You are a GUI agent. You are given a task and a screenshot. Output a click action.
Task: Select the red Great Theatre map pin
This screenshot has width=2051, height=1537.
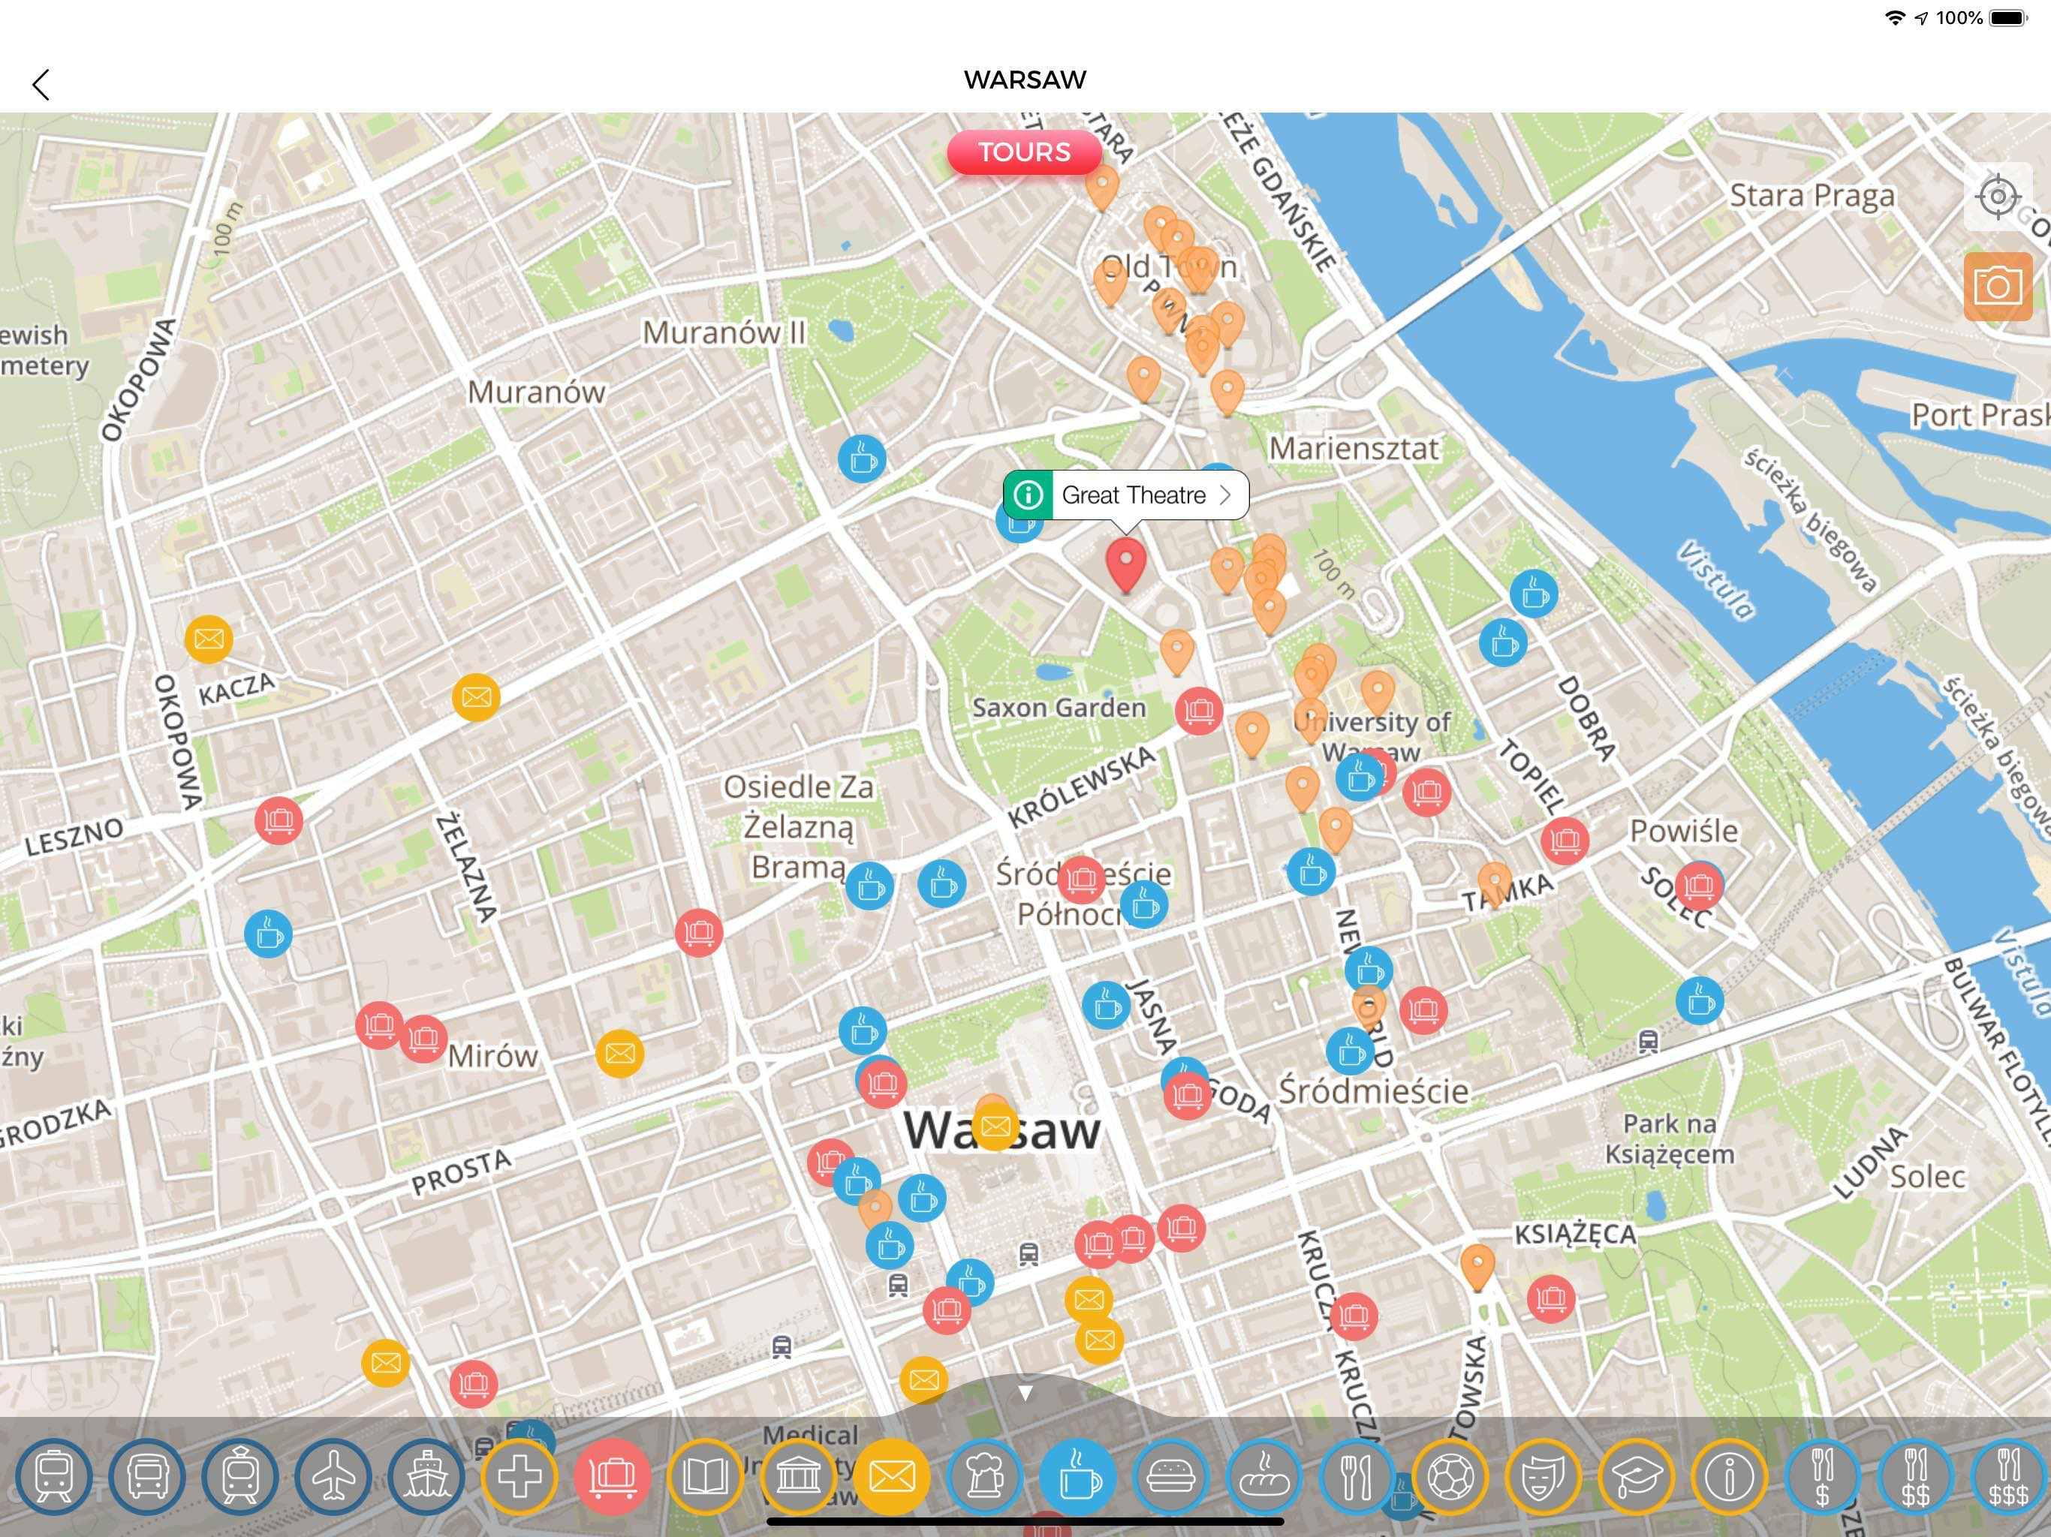point(1125,565)
